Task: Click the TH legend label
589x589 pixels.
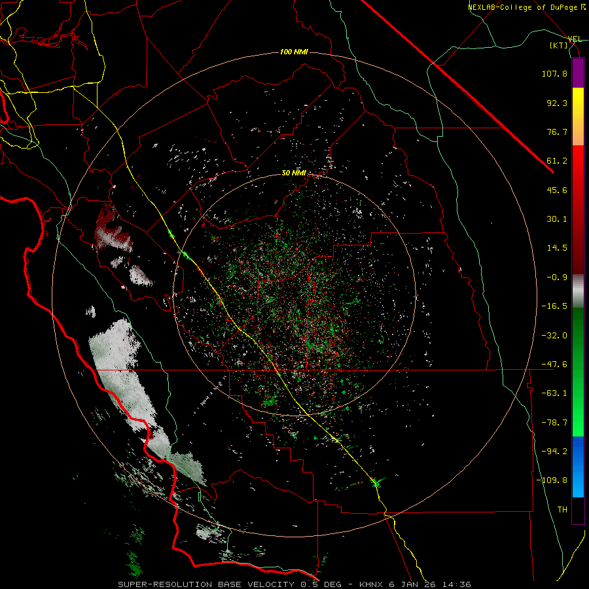Action: [562, 510]
